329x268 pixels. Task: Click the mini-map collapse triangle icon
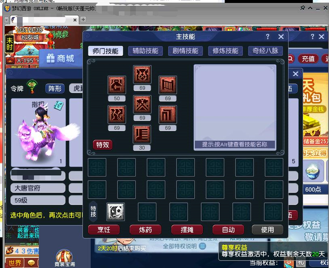coord(10,61)
